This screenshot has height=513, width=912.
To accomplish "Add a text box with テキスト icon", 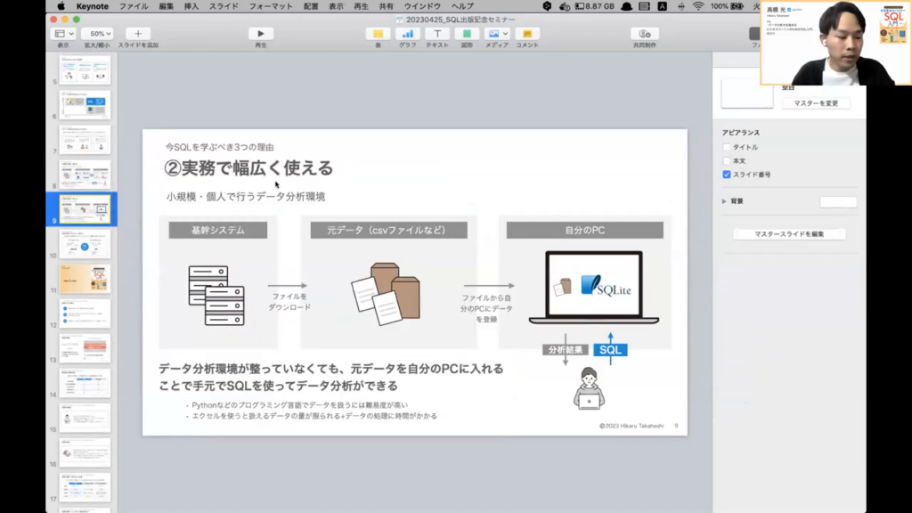I will [437, 34].
